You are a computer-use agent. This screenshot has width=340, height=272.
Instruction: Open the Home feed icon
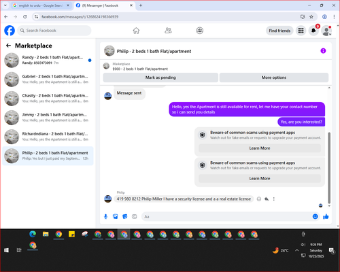click(x=136, y=31)
